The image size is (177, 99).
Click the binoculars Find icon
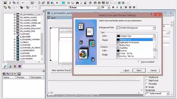coord(77,3)
